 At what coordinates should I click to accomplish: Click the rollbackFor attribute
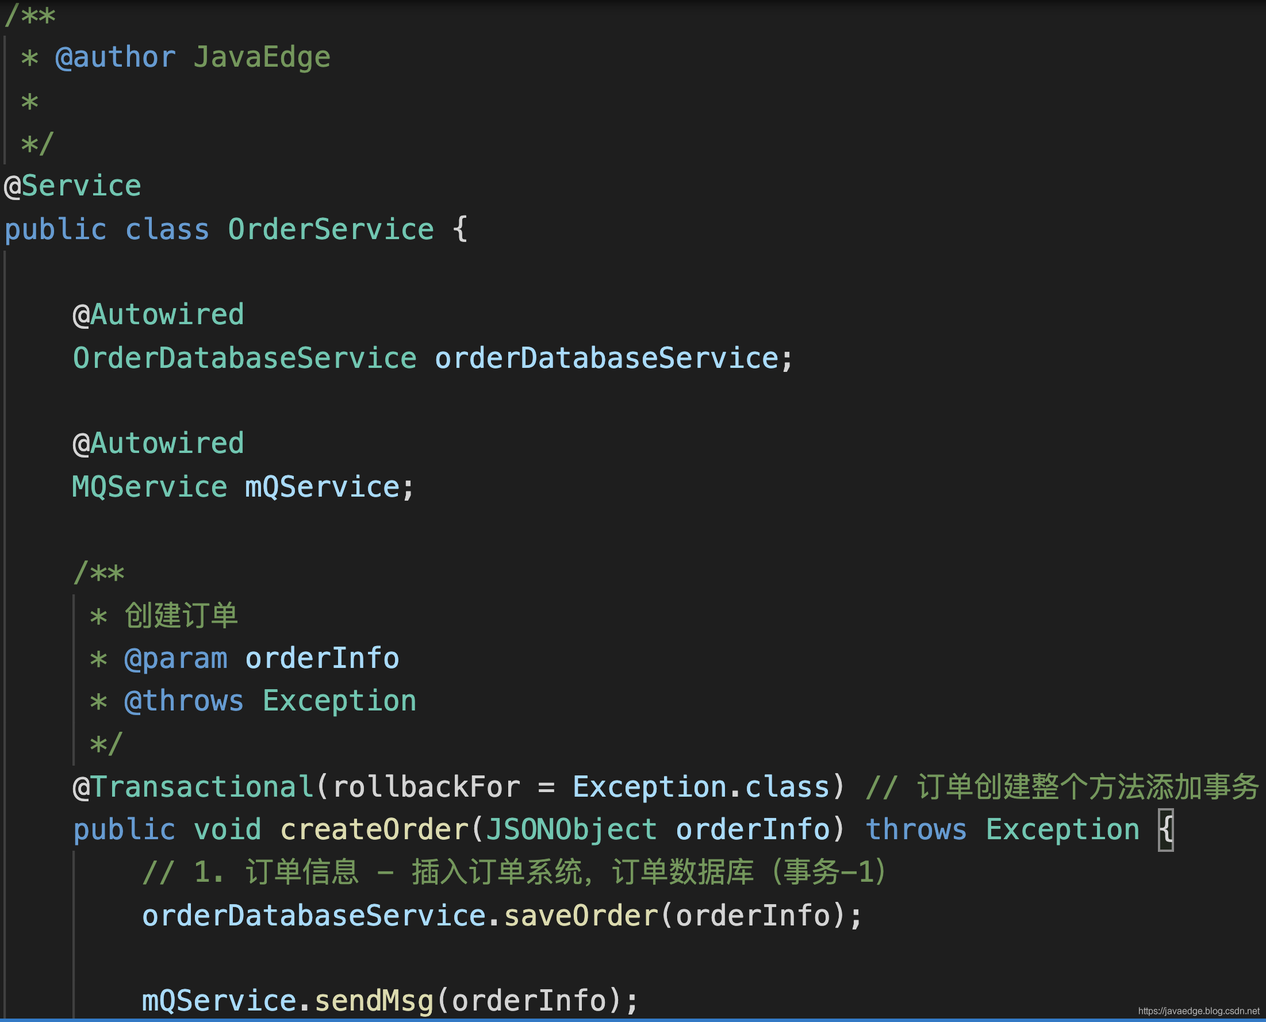pyautogui.click(x=427, y=787)
